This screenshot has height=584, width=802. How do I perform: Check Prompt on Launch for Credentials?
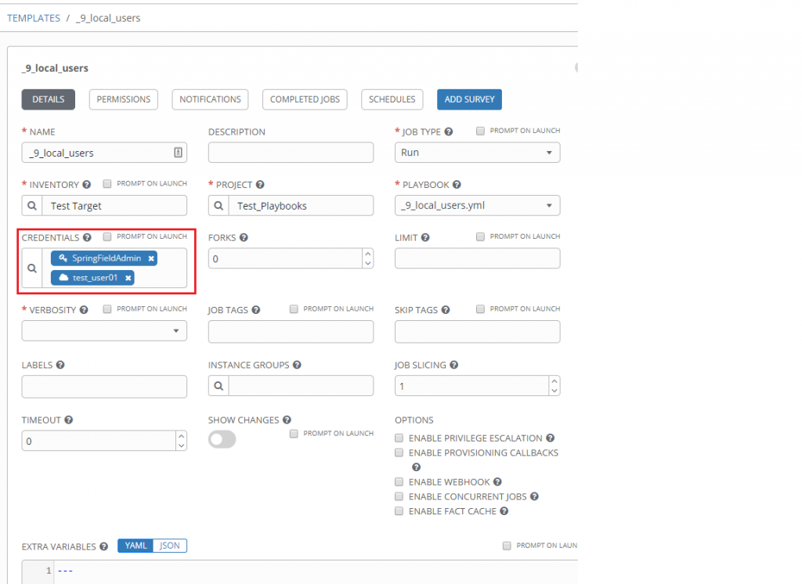pos(107,236)
